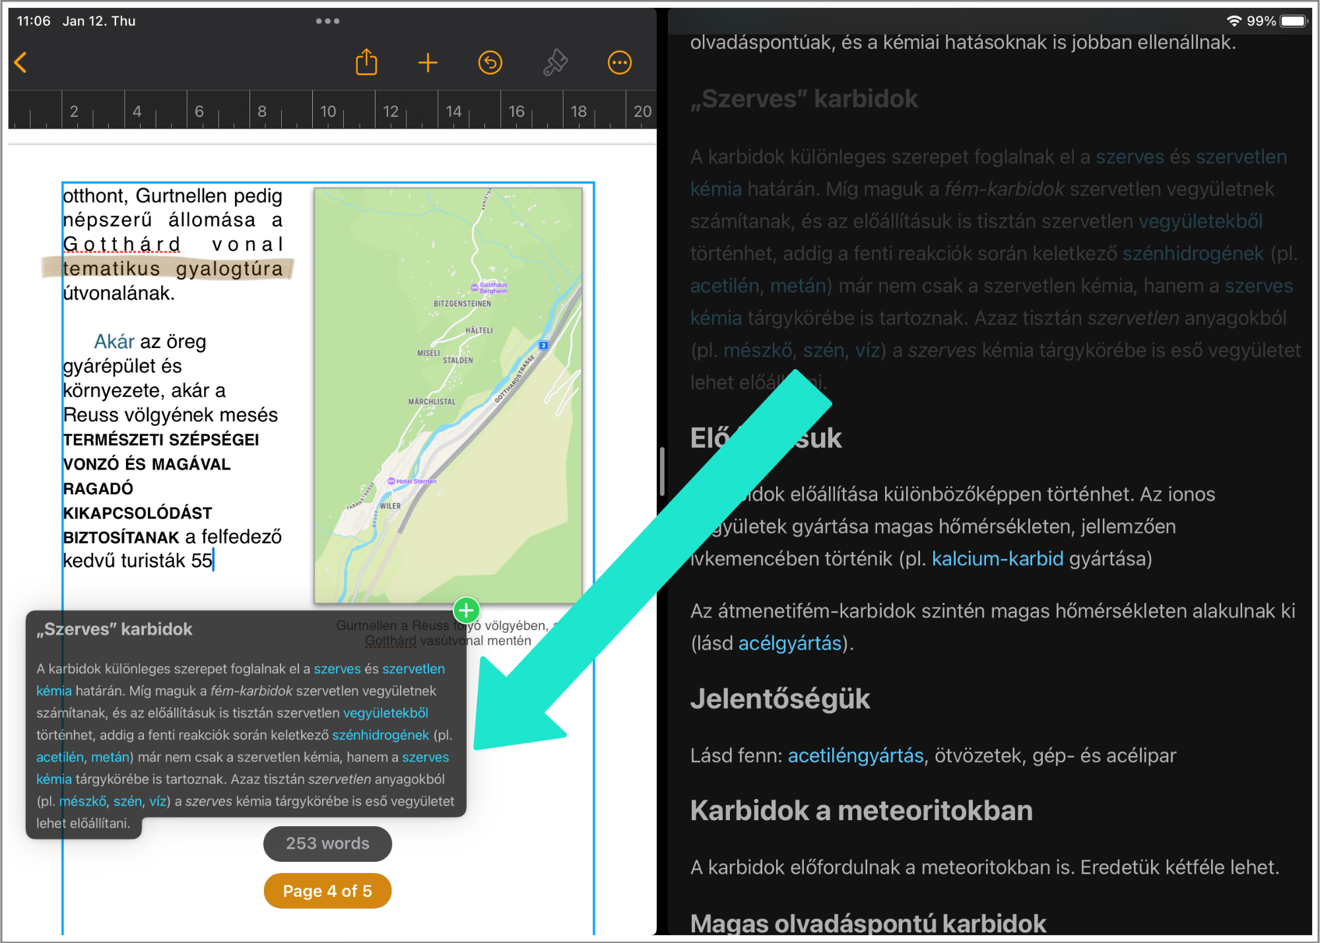
Task: Tap the ruler at mark 16
Action: pyautogui.click(x=516, y=111)
